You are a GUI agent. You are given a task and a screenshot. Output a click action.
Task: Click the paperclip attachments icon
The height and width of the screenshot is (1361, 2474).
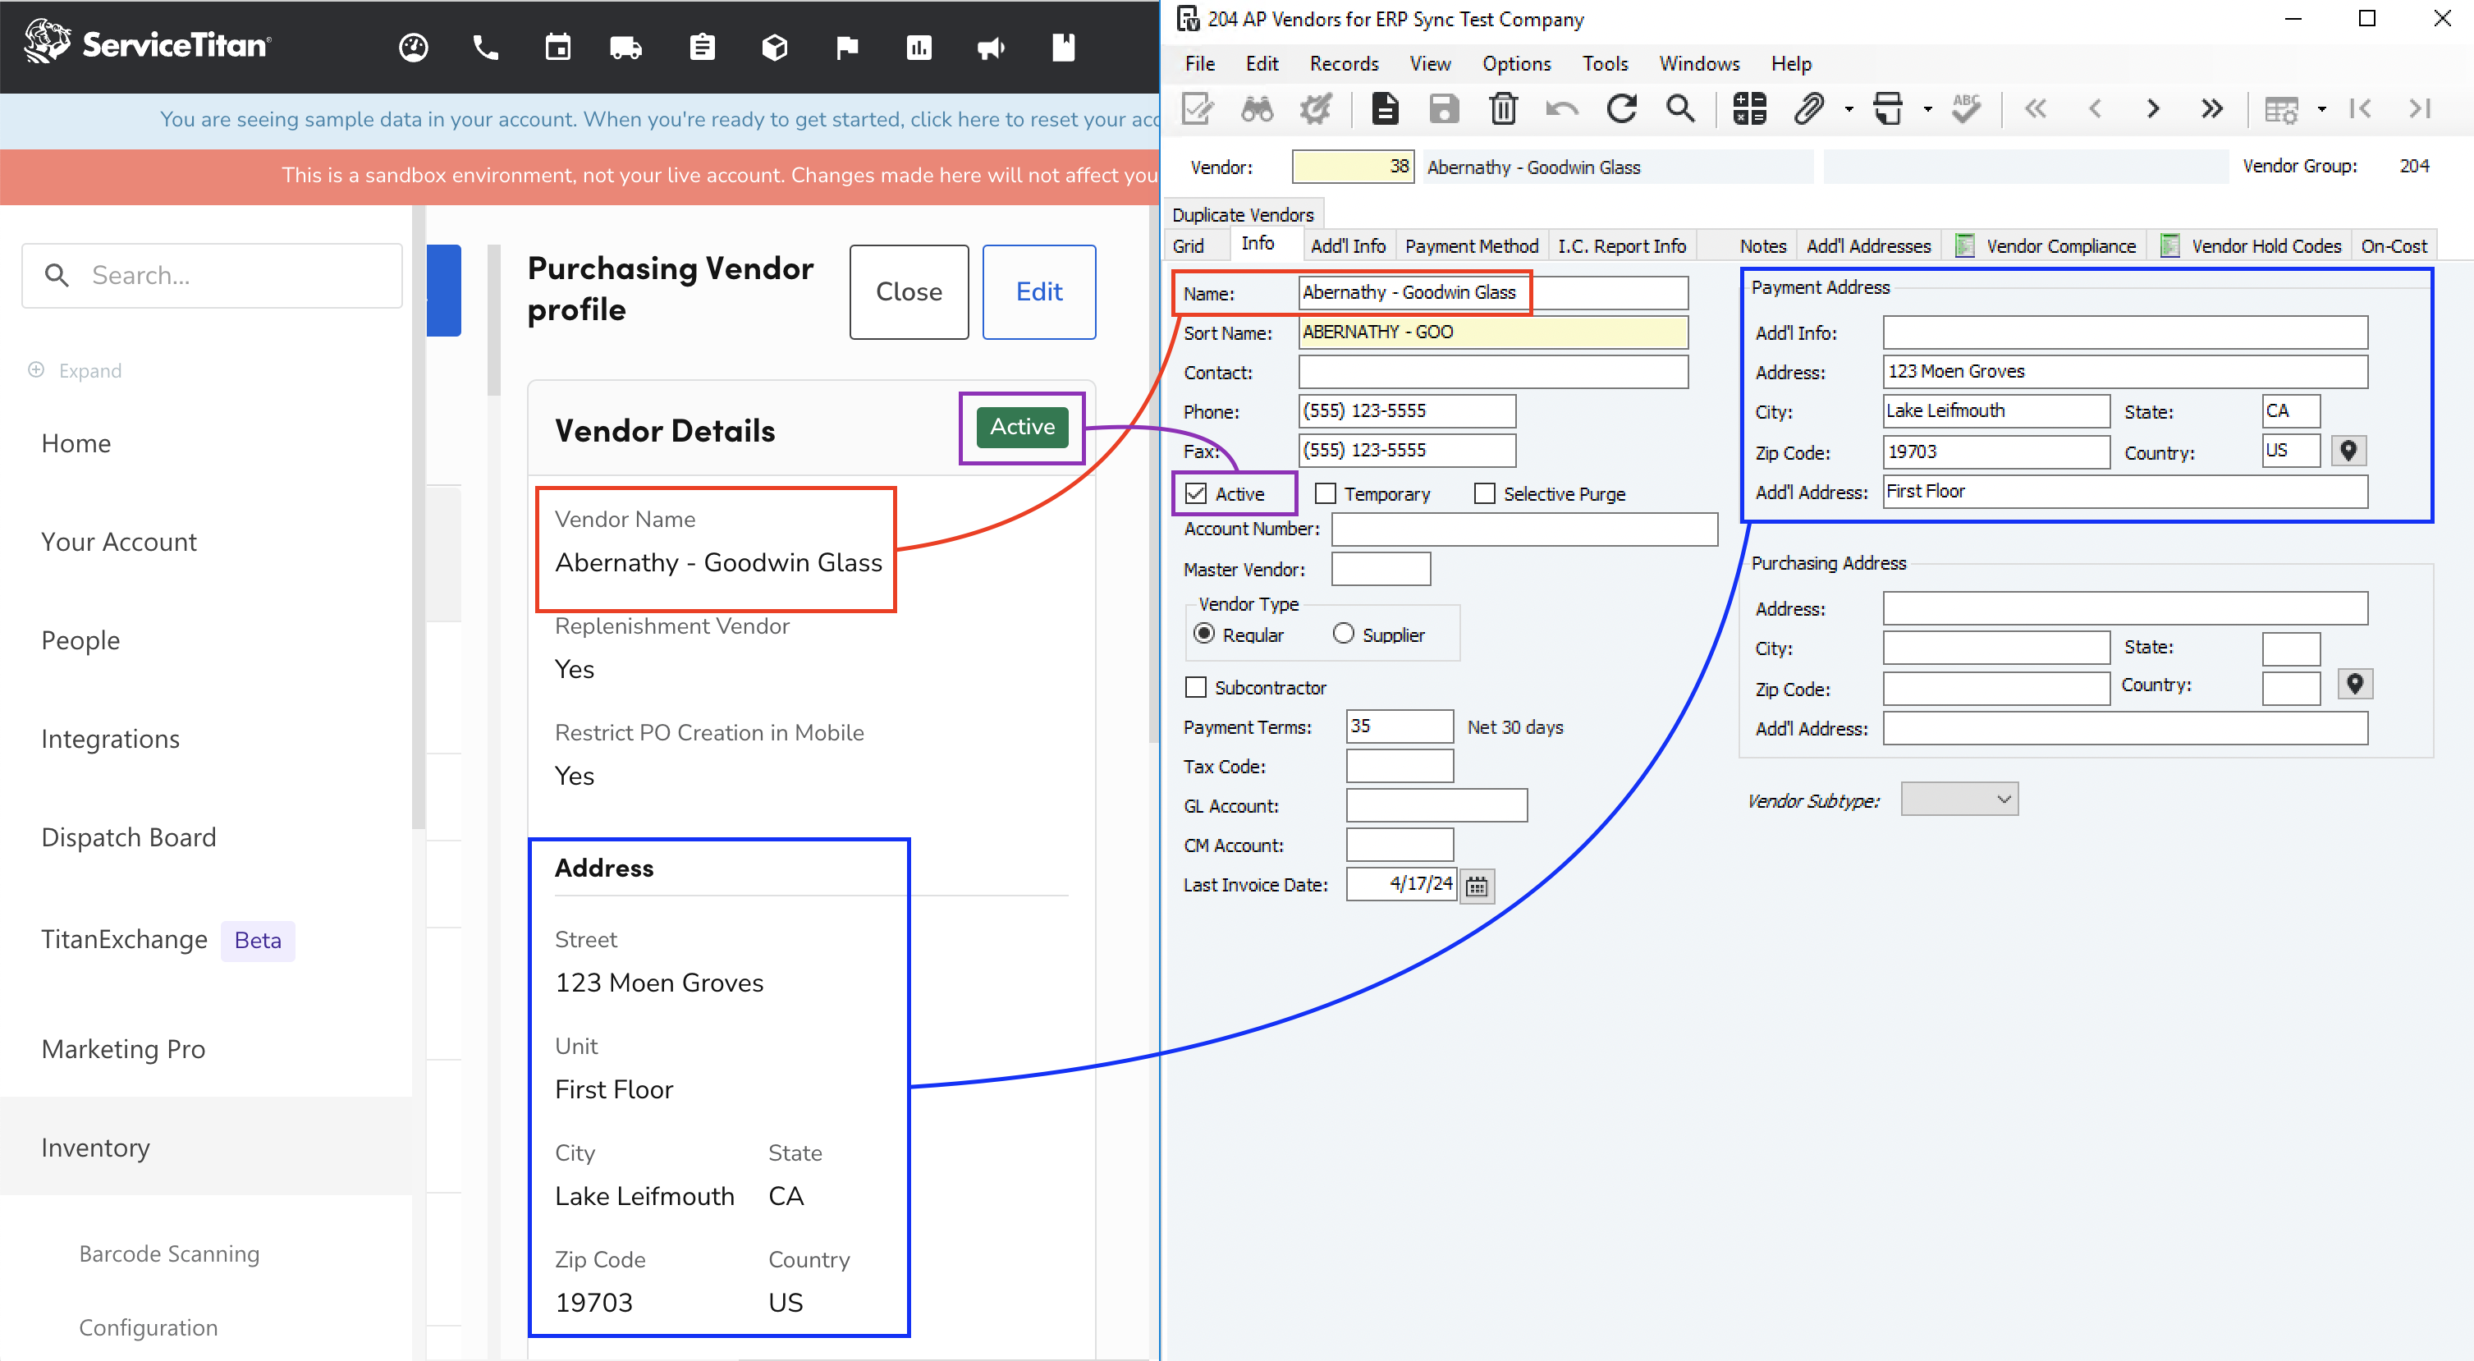[x=1808, y=108]
